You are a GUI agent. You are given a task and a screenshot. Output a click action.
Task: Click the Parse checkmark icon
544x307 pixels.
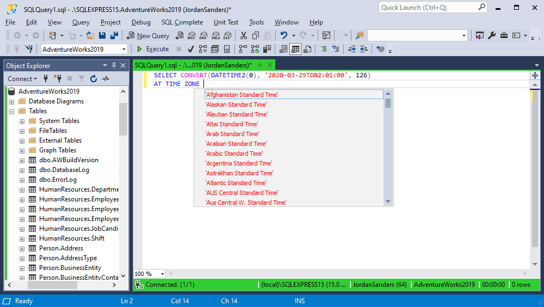click(190, 49)
